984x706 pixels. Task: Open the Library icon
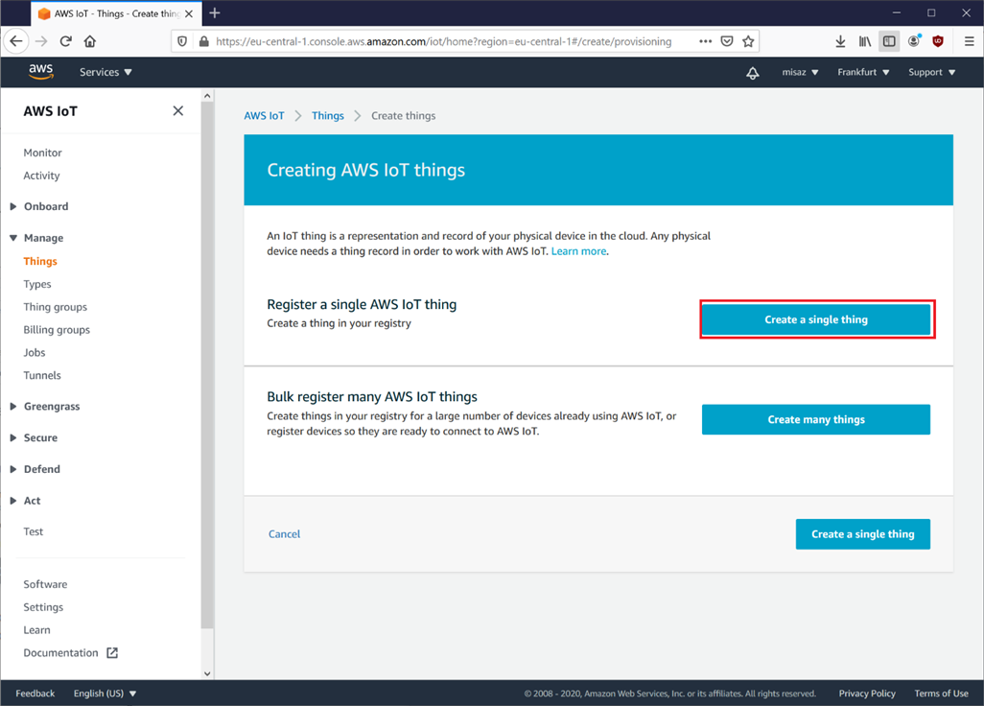(x=865, y=41)
